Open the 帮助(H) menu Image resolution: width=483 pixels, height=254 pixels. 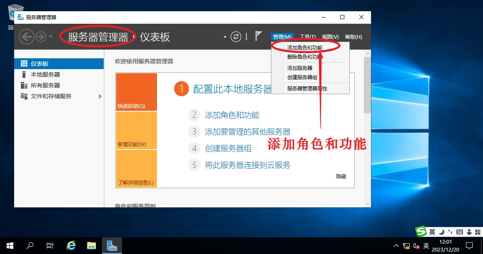[354, 37]
